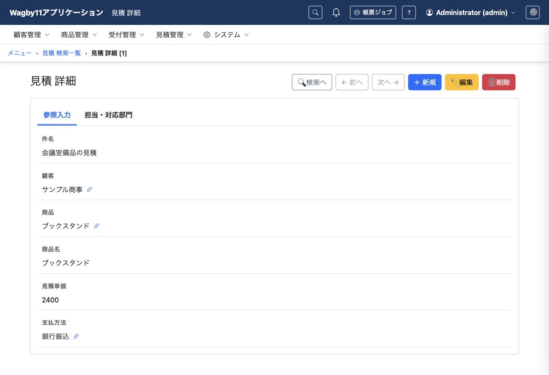Click the red 削除 button
Screen dimensions: 549x375
pos(499,82)
